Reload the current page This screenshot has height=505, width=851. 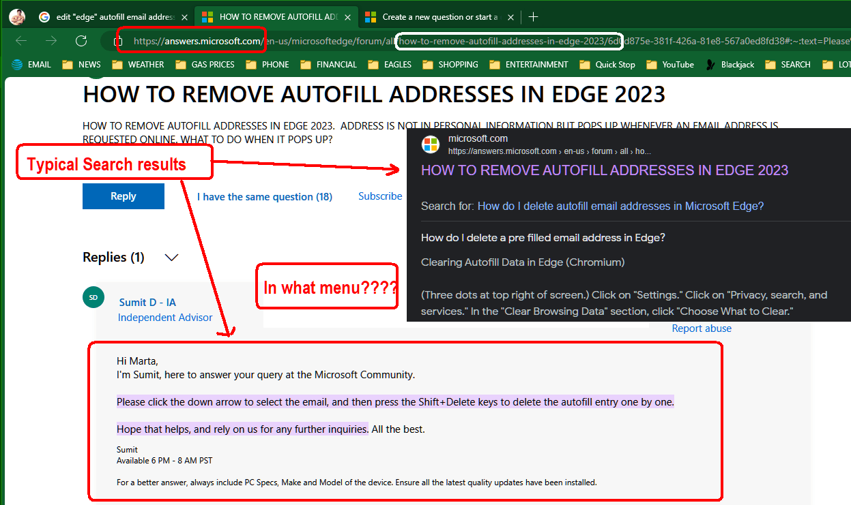81,41
